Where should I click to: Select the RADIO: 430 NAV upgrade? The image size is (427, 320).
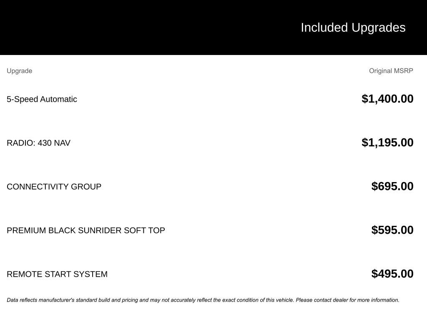click(x=38, y=143)
